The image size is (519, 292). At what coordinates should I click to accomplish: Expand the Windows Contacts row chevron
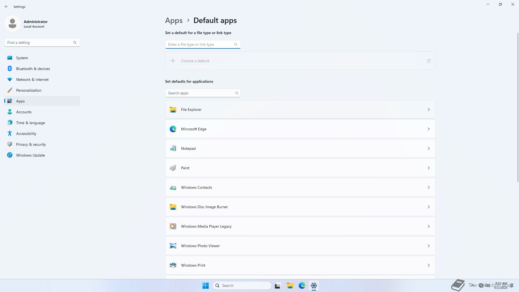(429, 187)
